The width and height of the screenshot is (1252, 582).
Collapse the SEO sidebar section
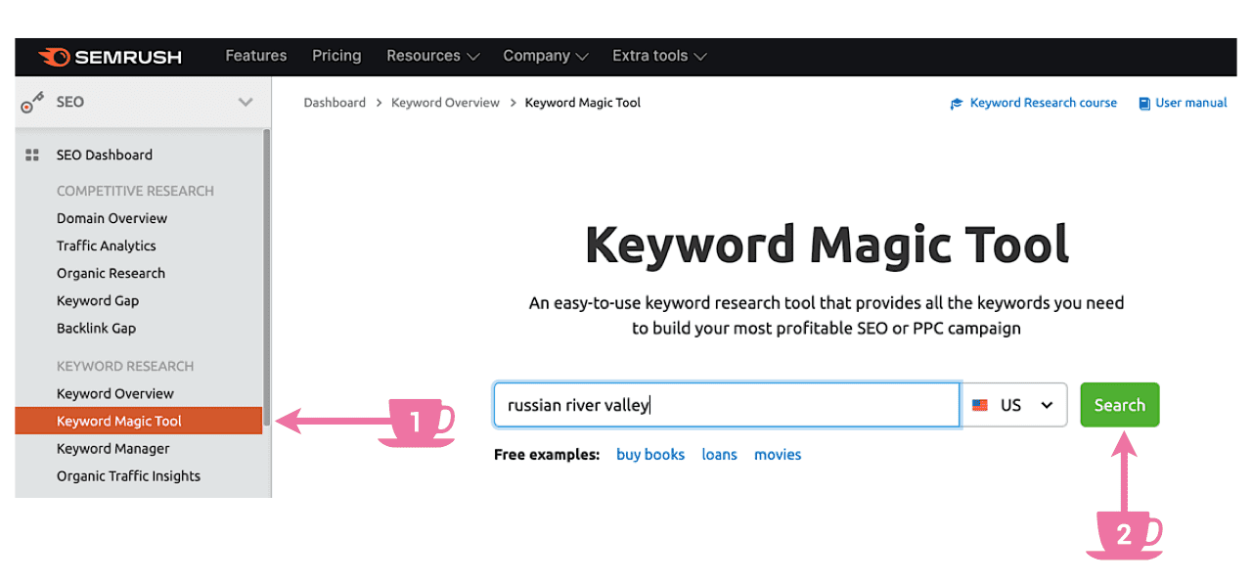click(x=247, y=101)
